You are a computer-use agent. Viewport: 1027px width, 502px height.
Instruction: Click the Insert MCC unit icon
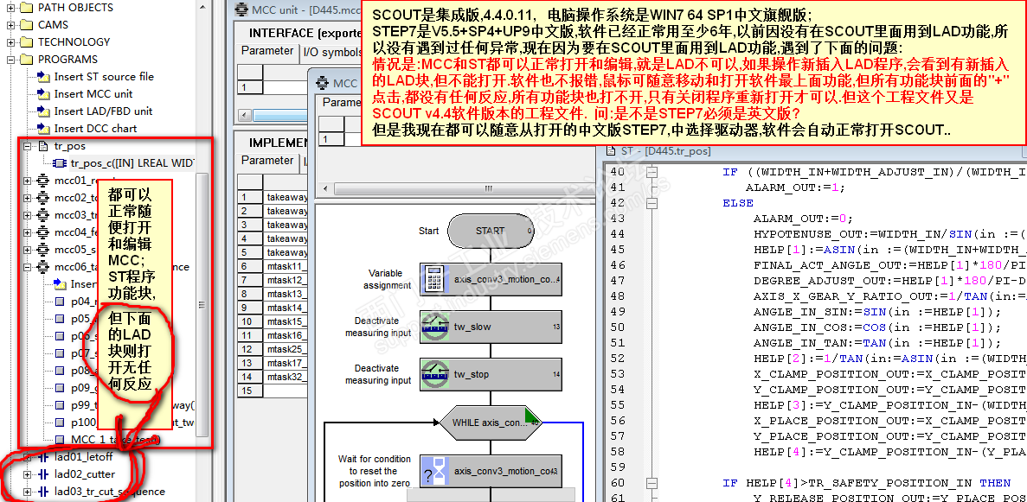(44, 93)
